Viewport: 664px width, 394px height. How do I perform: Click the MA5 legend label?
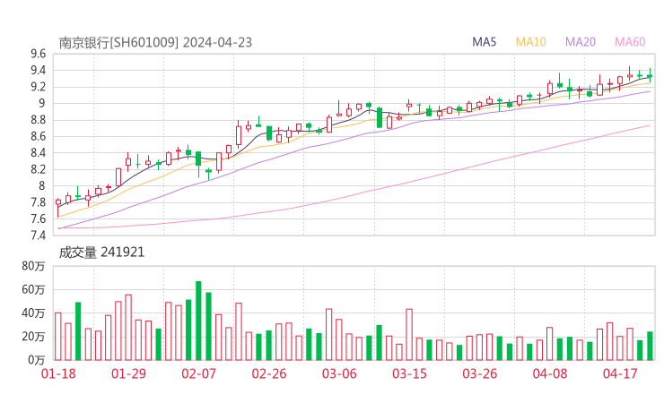tap(484, 42)
